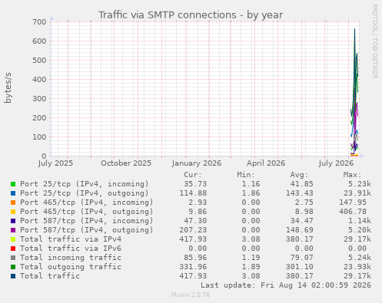Screen dimensions: 382x303
Task: Click the current value 331.96
Action: coord(193,267)
